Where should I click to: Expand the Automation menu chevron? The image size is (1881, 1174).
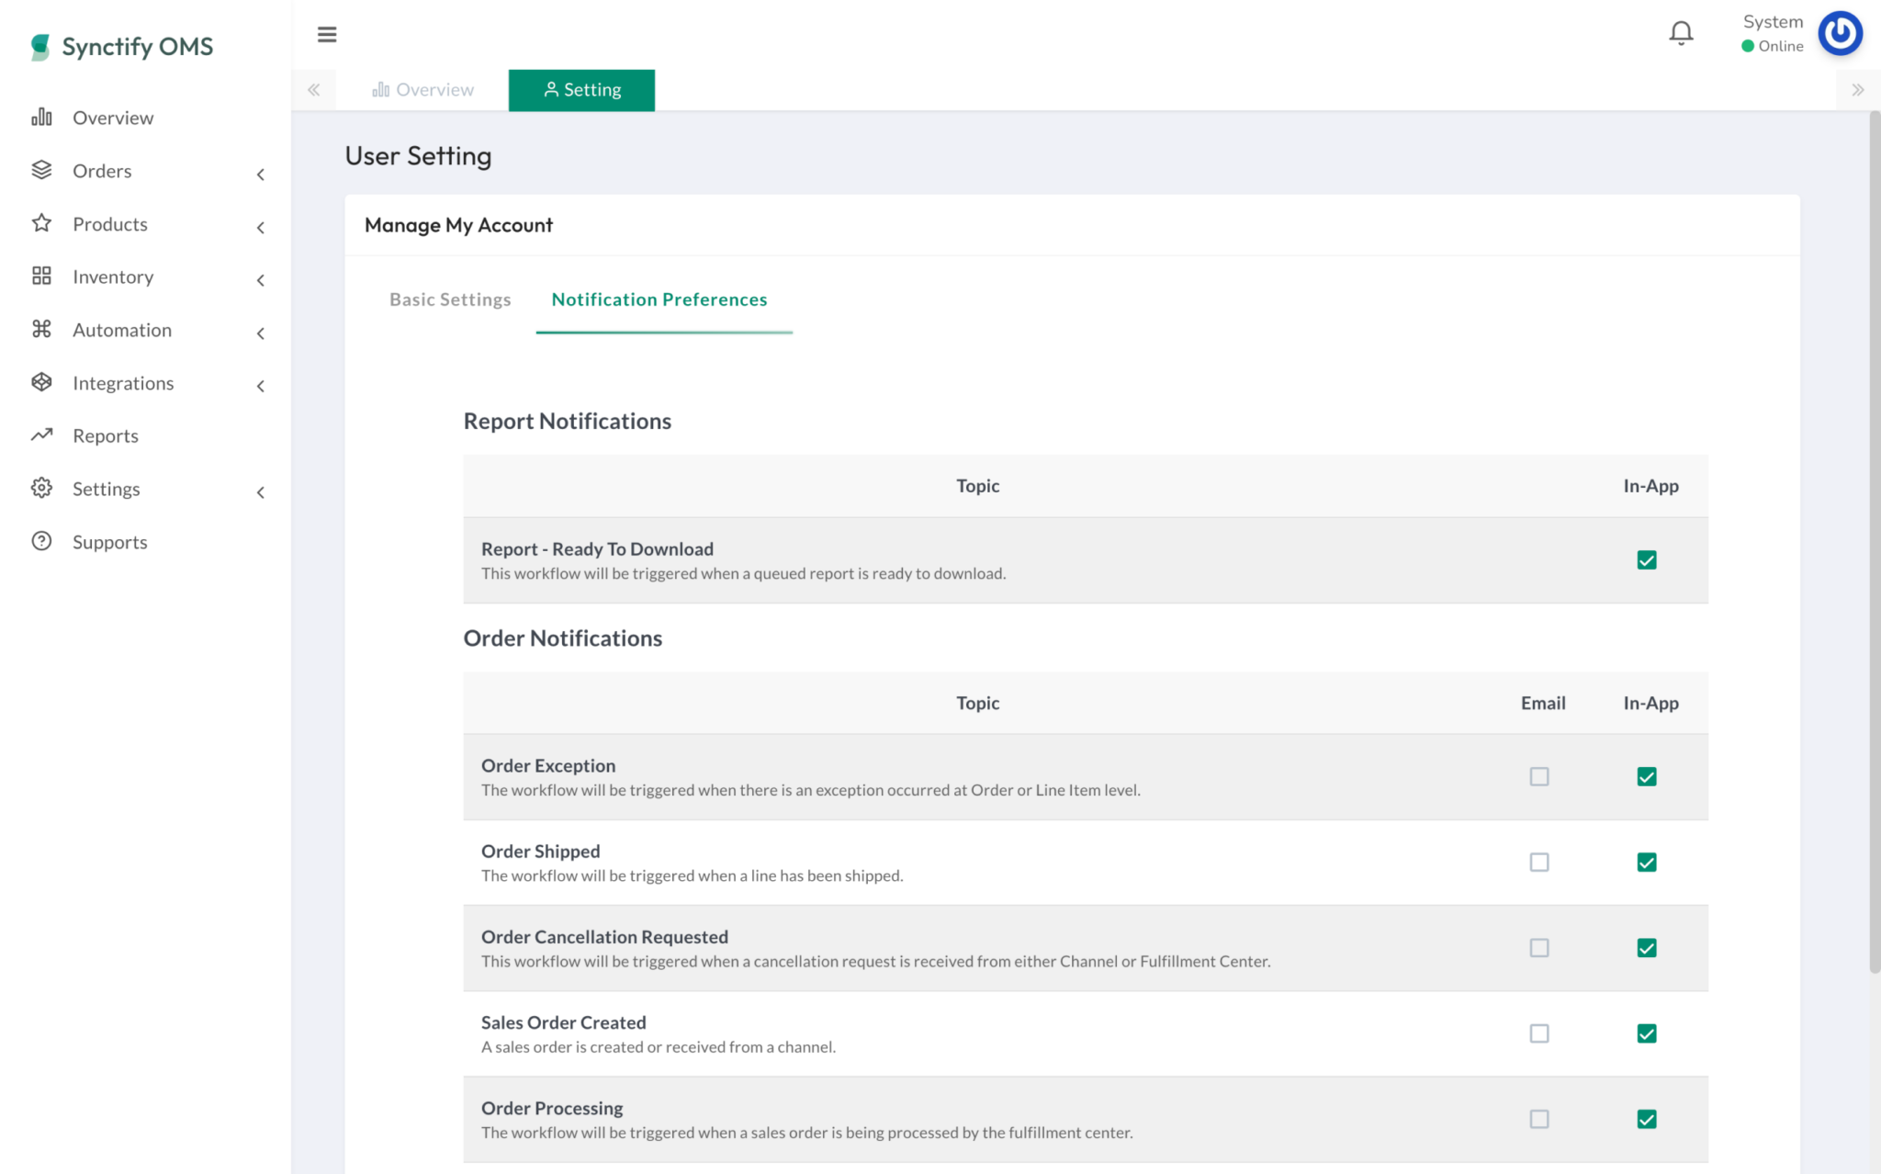(x=261, y=333)
